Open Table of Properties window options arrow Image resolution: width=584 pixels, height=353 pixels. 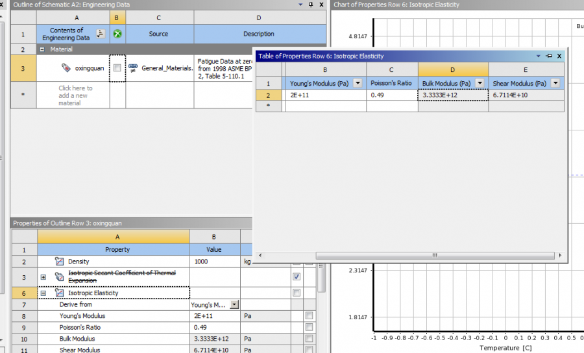[538, 56]
